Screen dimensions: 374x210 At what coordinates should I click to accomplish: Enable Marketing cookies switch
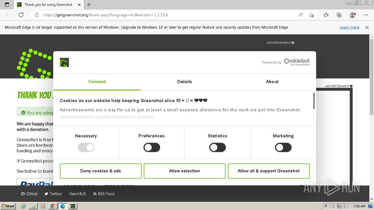click(x=283, y=148)
